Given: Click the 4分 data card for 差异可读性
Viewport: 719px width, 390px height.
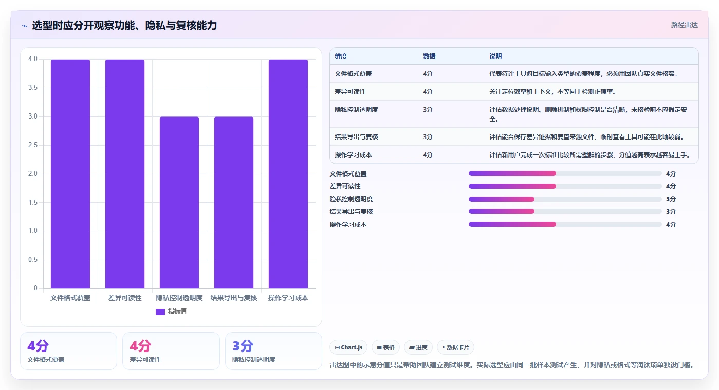Looking at the screenshot, I should (171, 351).
